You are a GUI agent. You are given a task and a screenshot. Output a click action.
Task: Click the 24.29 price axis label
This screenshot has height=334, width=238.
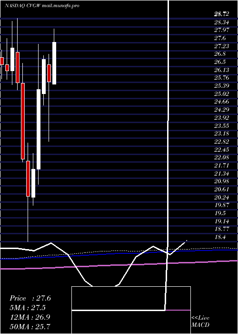point(222,110)
